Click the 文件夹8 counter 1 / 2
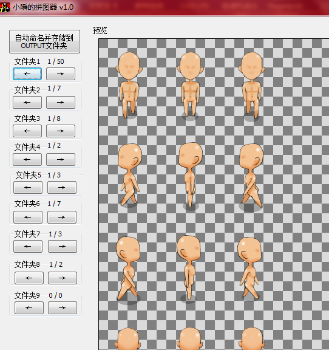The width and height of the screenshot is (329, 350). coord(56,265)
